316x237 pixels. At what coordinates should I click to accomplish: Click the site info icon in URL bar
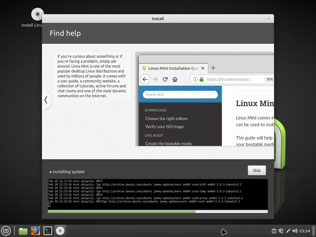point(195,79)
